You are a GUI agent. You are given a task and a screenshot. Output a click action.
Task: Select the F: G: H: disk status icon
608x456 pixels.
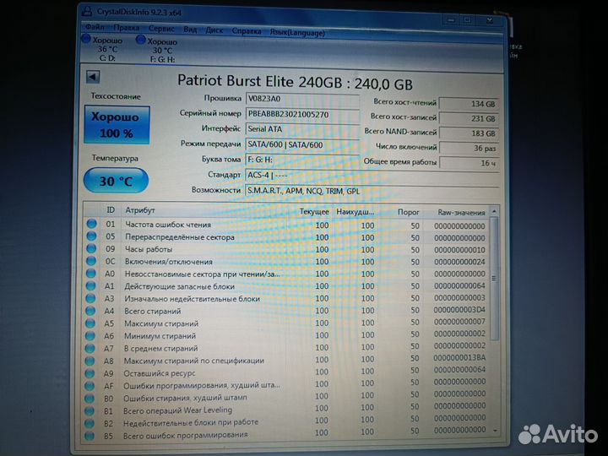coord(141,40)
